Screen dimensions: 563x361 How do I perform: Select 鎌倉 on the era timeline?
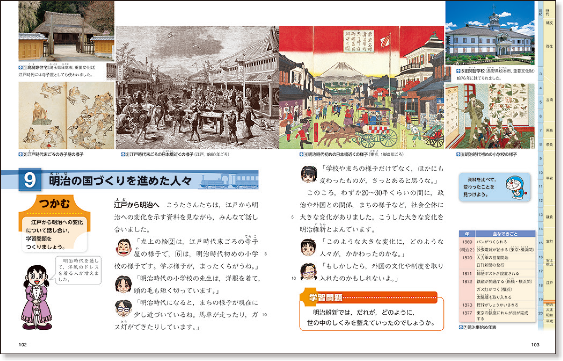(549, 217)
